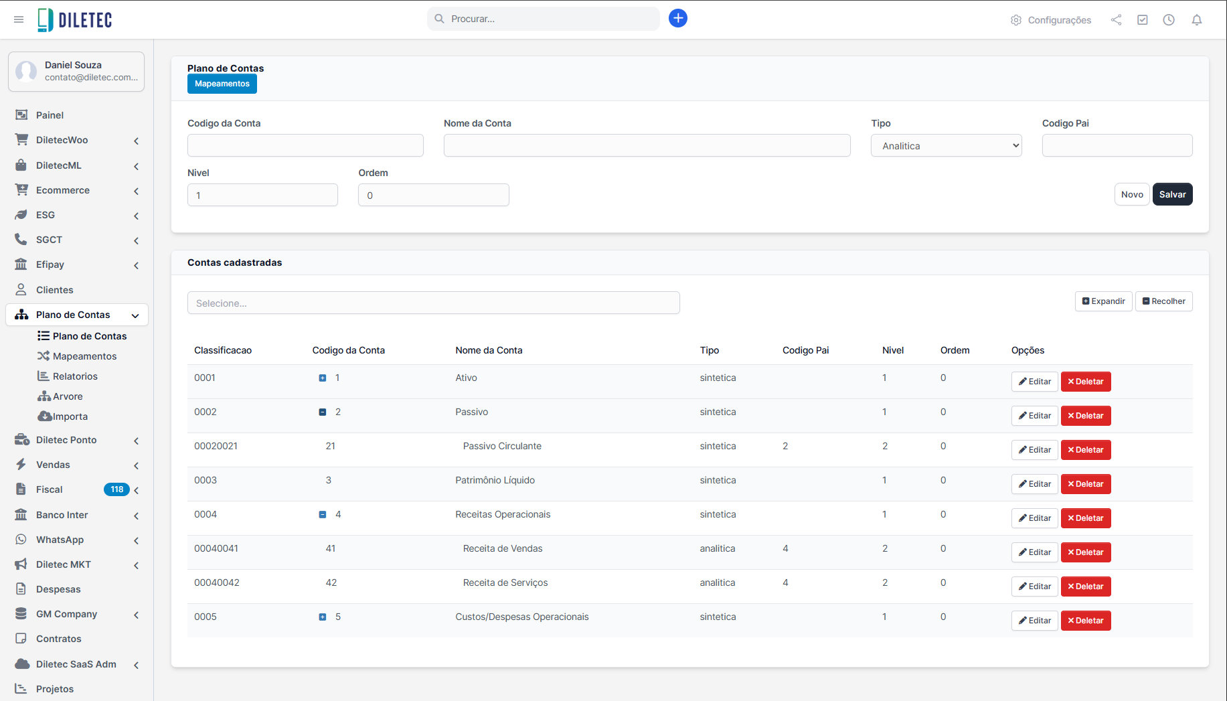Collapse the Passivo account tree row

323,412
